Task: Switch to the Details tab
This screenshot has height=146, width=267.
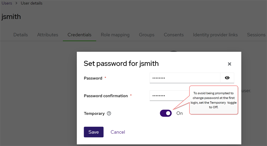Action: 21,35
